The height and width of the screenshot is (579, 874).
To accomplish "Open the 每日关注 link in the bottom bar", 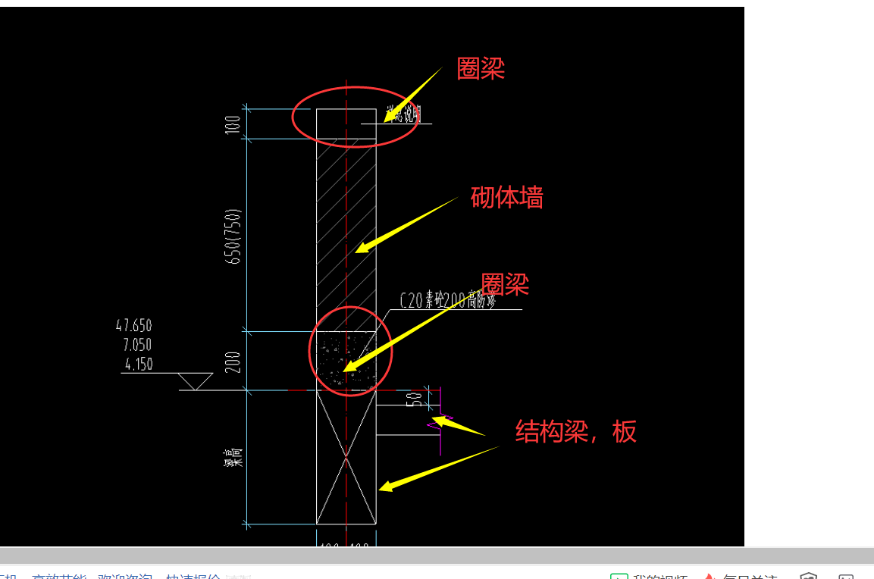I will (x=741, y=576).
